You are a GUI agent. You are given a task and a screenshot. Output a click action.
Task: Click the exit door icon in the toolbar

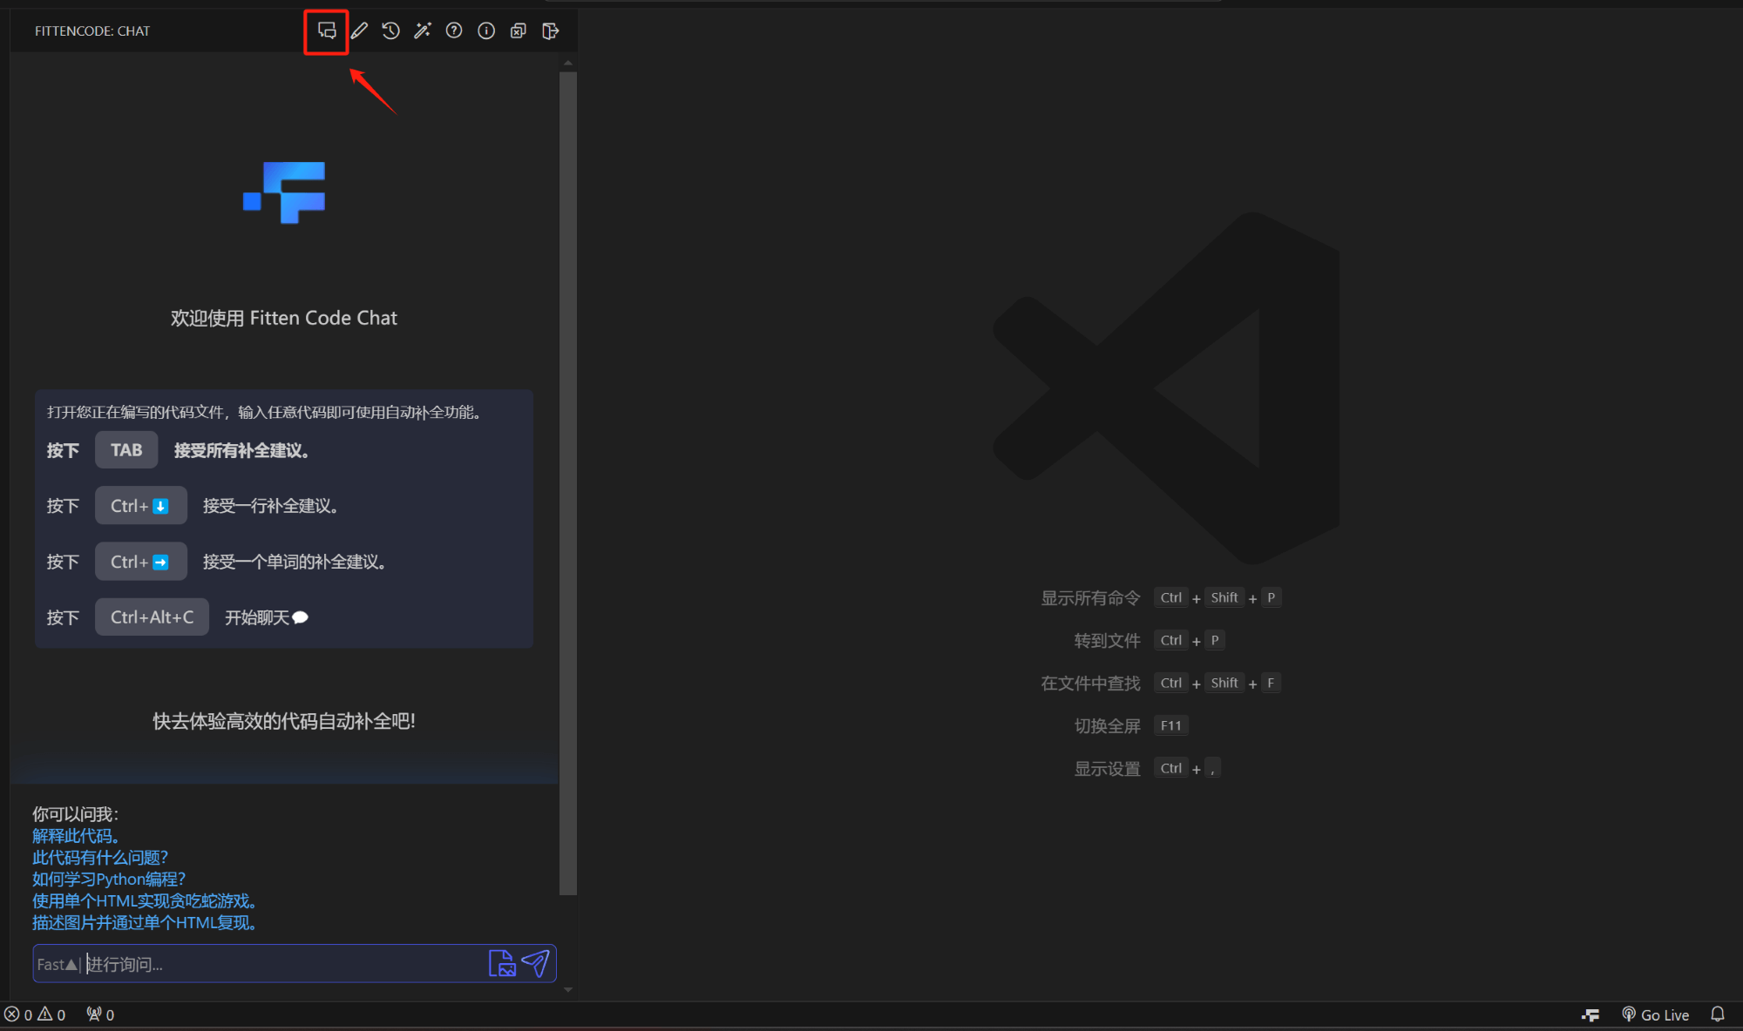coord(550,30)
